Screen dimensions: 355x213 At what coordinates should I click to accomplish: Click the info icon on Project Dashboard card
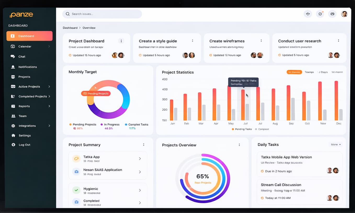click(x=121, y=41)
